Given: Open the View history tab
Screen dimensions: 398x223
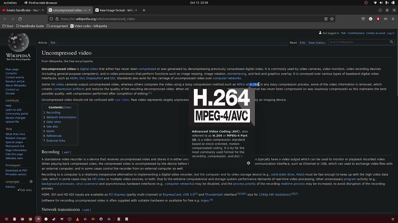Looking at the screenshot, I should 317,43.
